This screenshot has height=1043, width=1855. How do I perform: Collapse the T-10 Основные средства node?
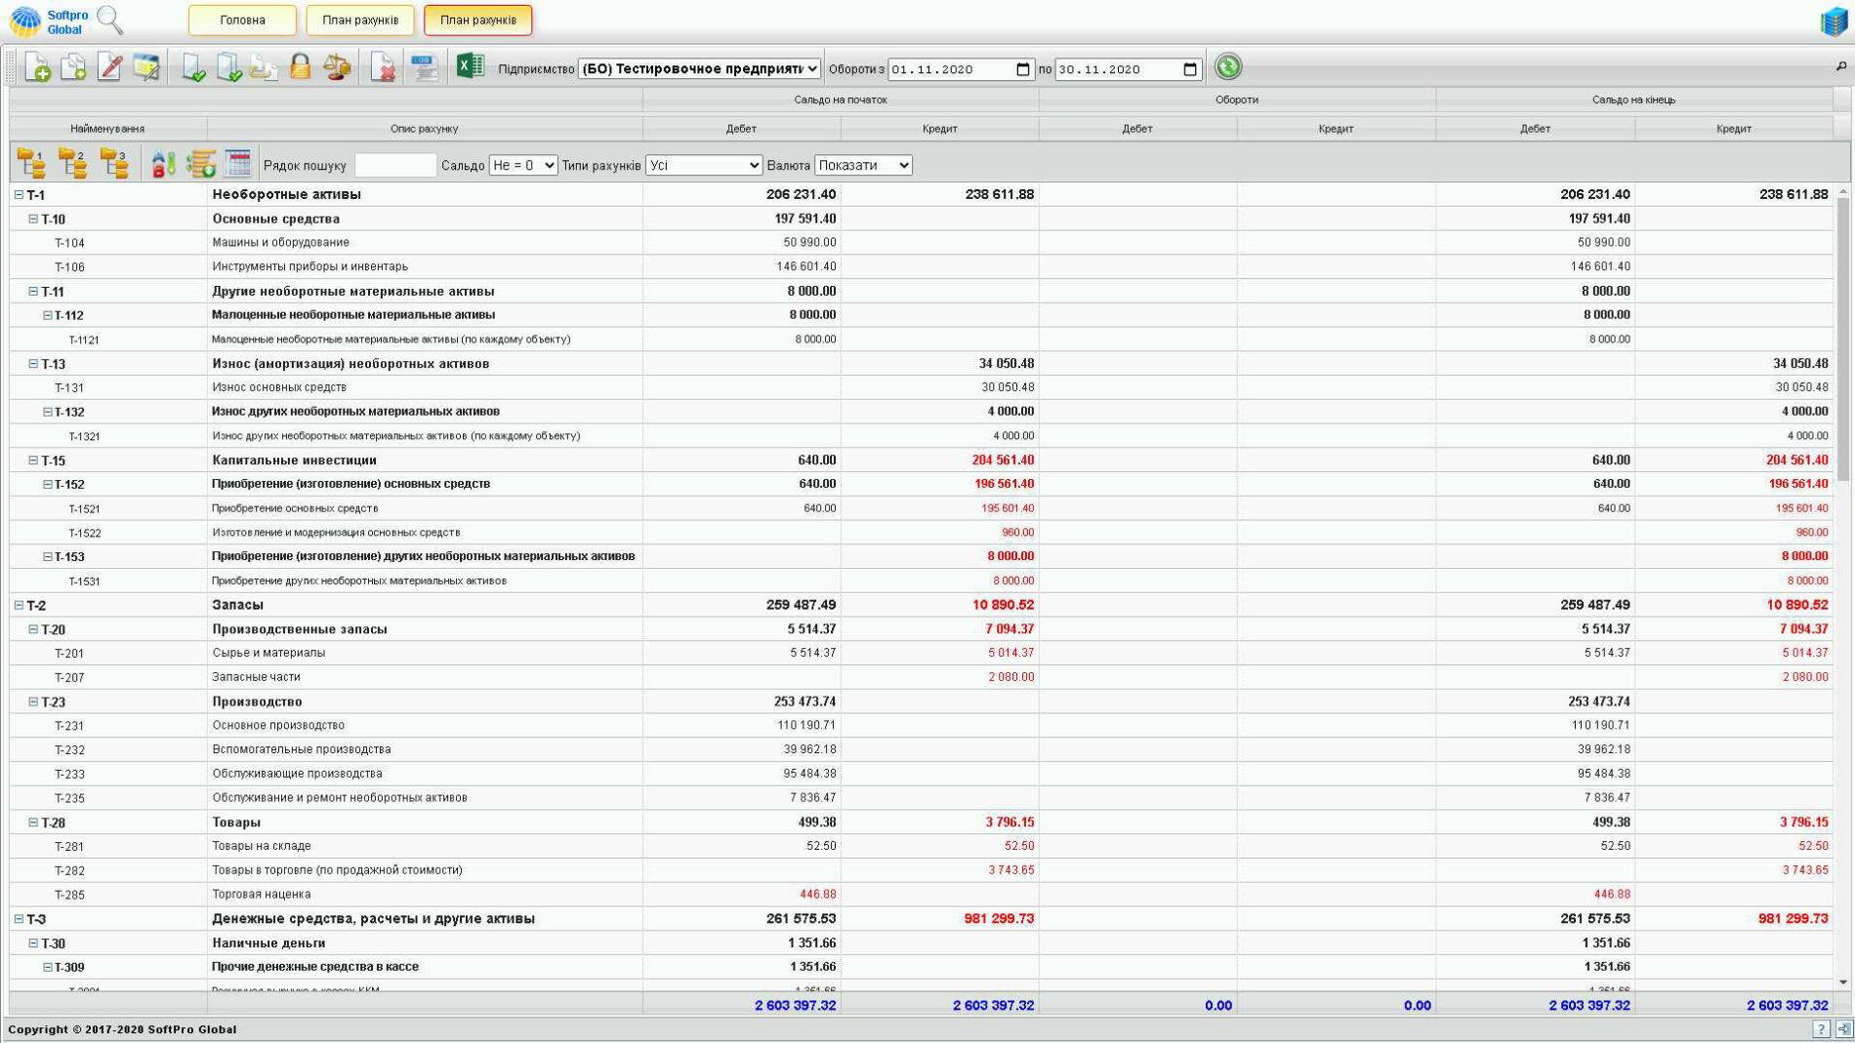point(33,220)
